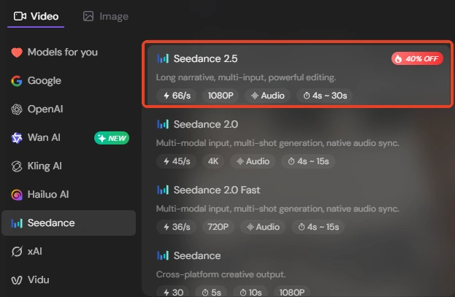Screen dimensions: 455x297
Task: Click the 36/s credits tag
Action: coord(177,227)
